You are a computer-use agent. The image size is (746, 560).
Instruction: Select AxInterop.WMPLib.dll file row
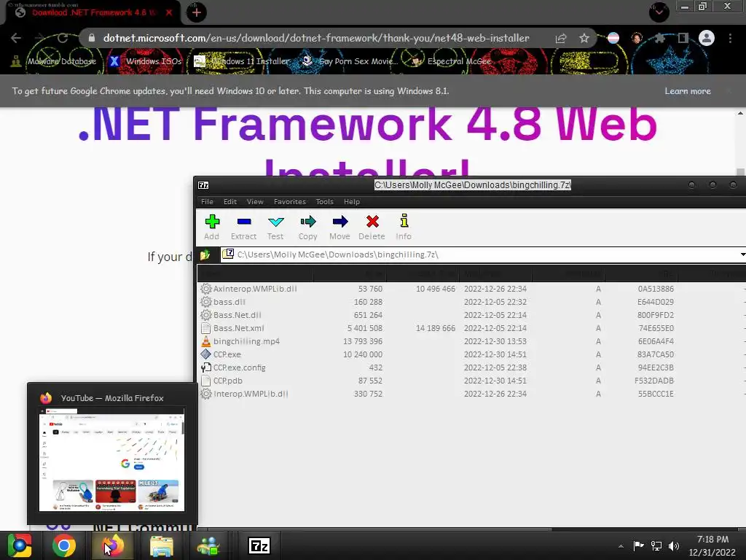click(x=471, y=289)
